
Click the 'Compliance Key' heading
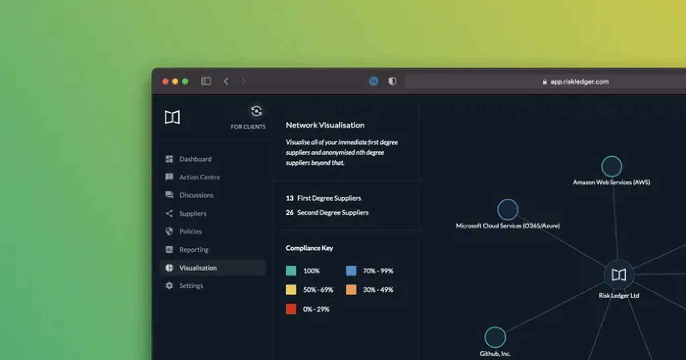[310, 248]
